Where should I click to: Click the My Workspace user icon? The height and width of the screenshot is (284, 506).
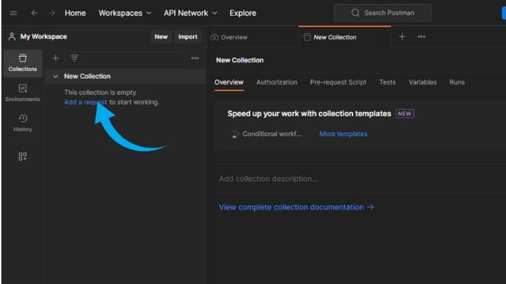[12, 36]
